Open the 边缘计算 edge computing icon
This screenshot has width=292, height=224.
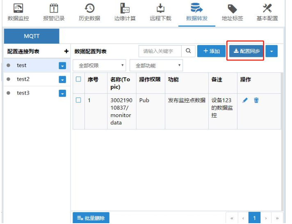125,8
